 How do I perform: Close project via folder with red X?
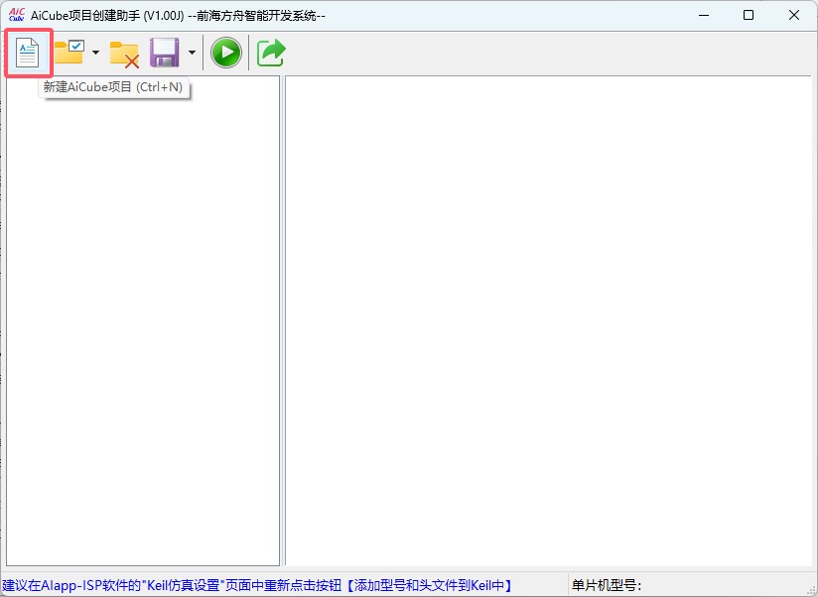coord(124,54)
